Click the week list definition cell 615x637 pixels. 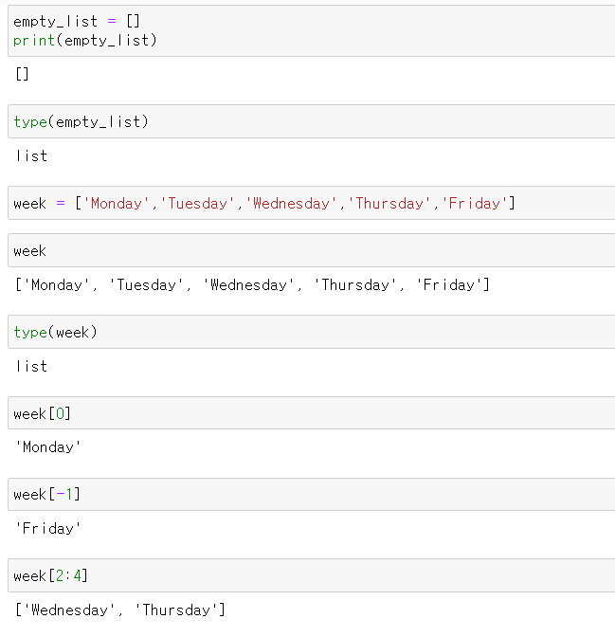311,203
